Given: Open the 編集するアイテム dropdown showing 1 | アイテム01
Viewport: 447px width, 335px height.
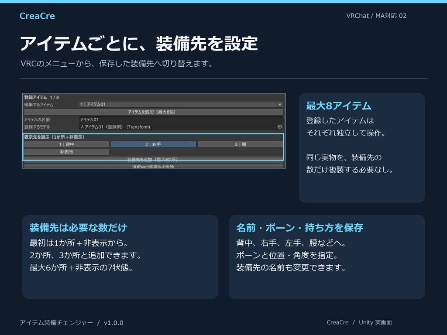Looking at the screenshot, I should click(181, 105).
